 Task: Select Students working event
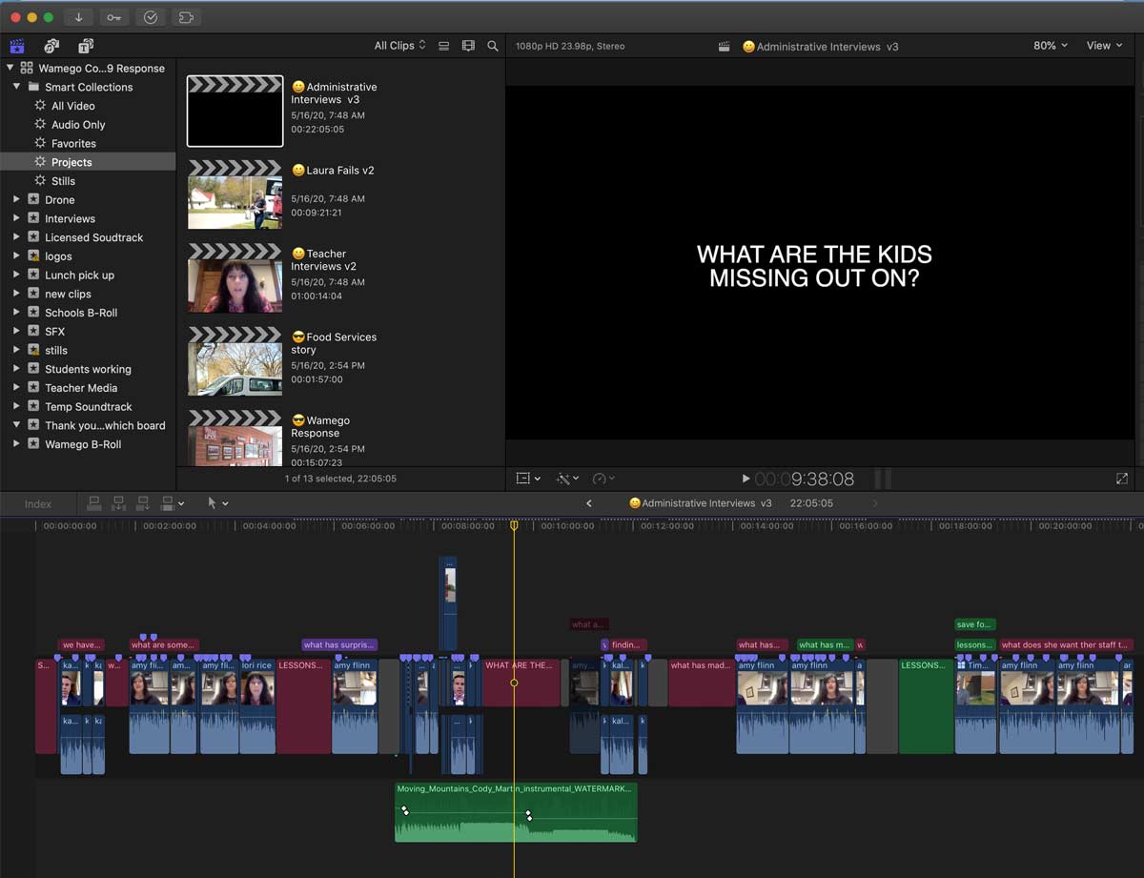[88, 369]
